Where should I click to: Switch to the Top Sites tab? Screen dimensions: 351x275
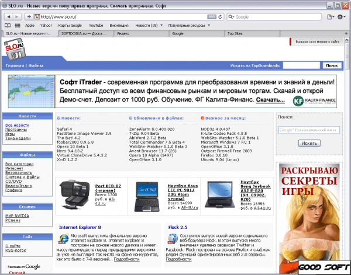pos(252,33)
